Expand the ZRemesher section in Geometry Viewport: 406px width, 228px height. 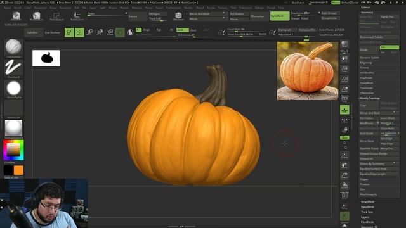click(367, 93)
